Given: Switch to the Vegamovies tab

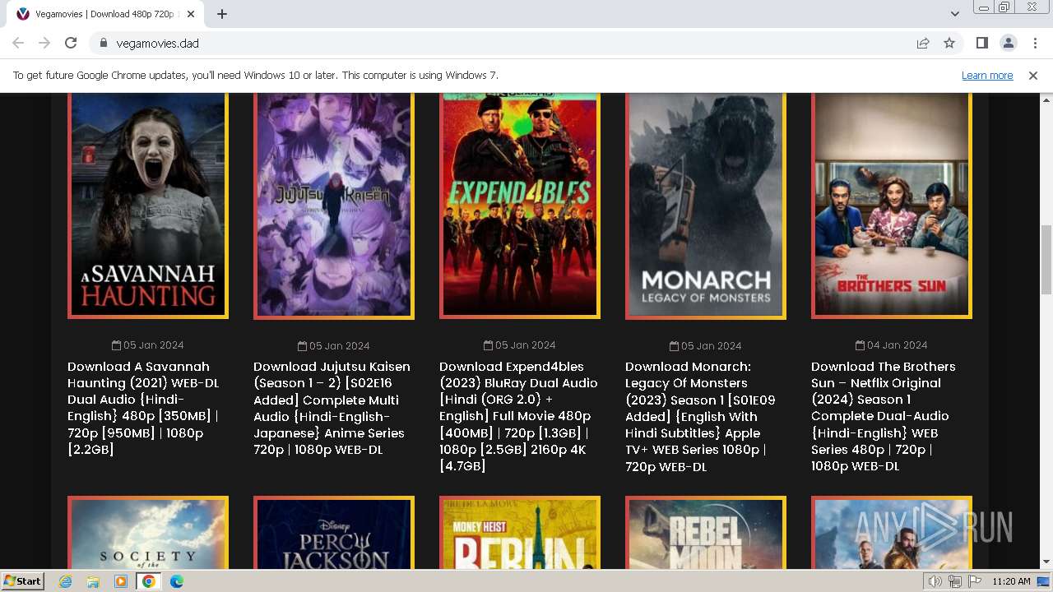Looking at the screenshot, I should click(x=105, y=14).
